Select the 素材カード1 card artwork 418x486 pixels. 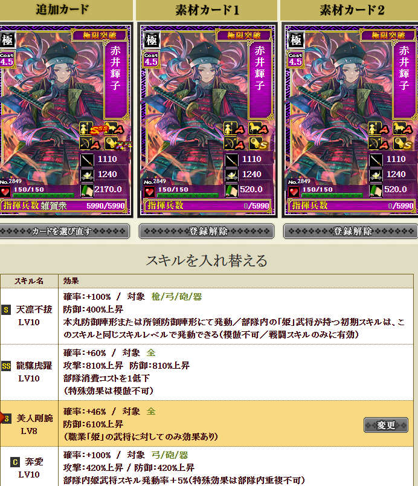click(207, 120)
